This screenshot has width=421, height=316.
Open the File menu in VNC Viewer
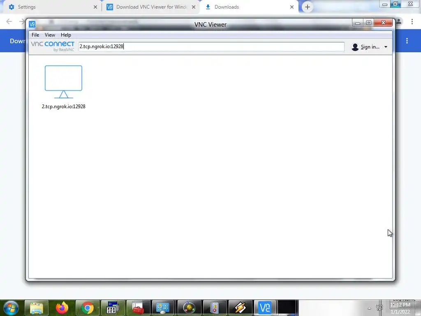35,35
